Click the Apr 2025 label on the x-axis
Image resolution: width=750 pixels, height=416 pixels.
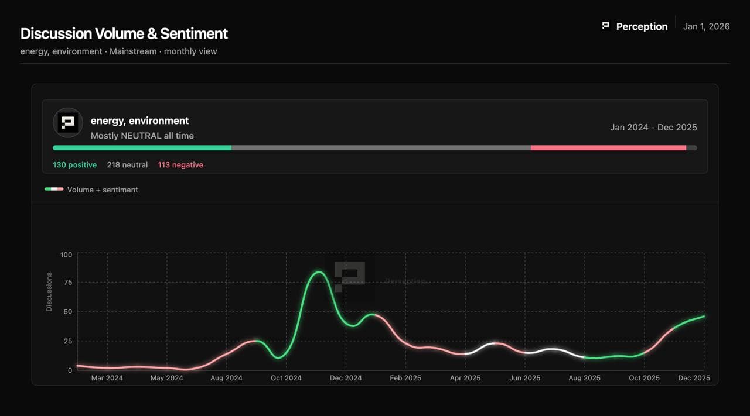465,378
